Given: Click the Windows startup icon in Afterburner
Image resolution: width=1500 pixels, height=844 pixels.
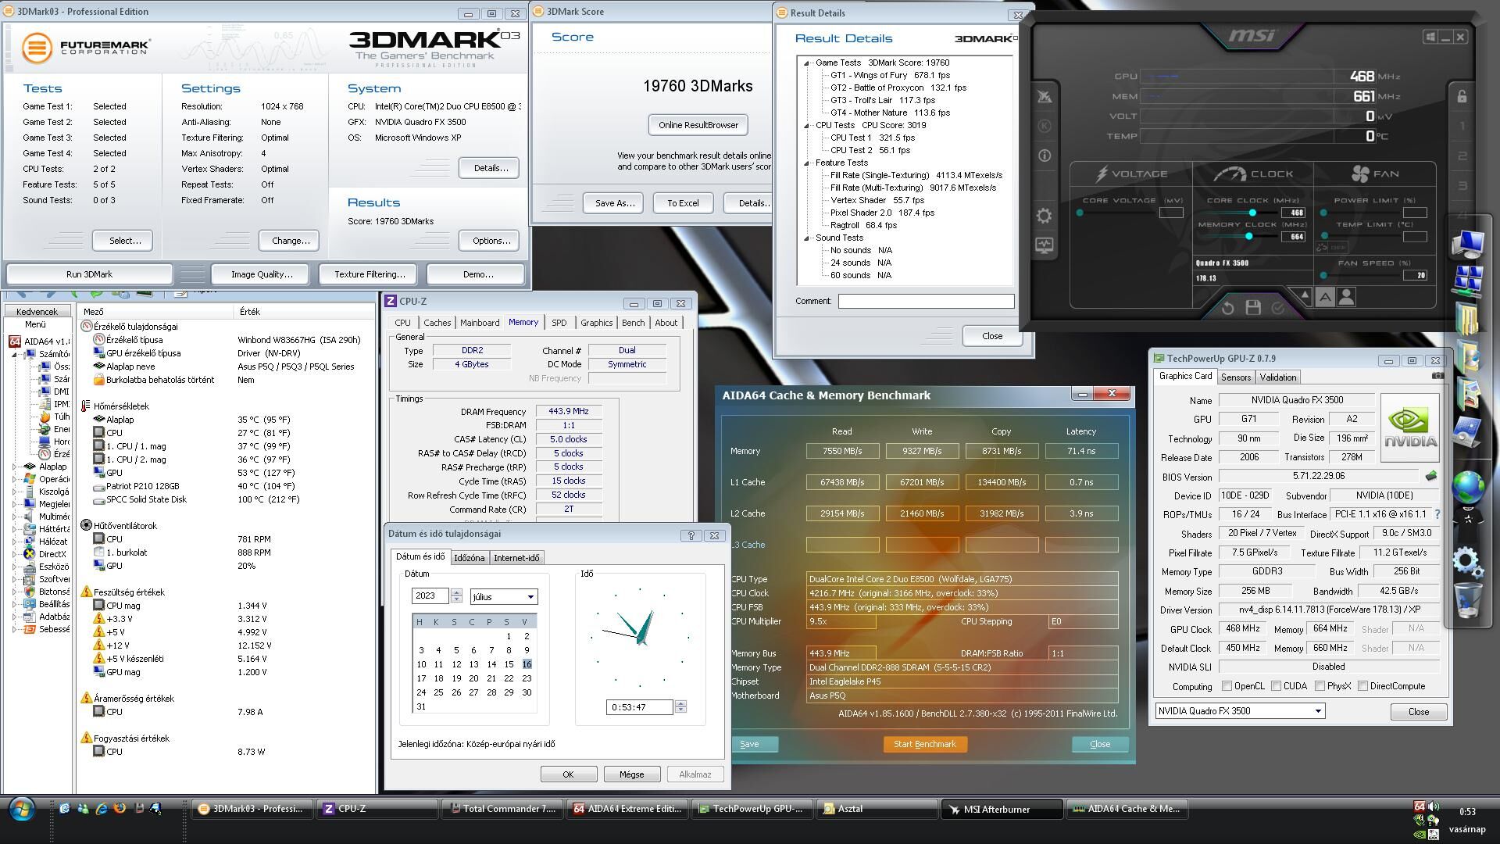Looking at the screenshot, I should pos(1430,37).
